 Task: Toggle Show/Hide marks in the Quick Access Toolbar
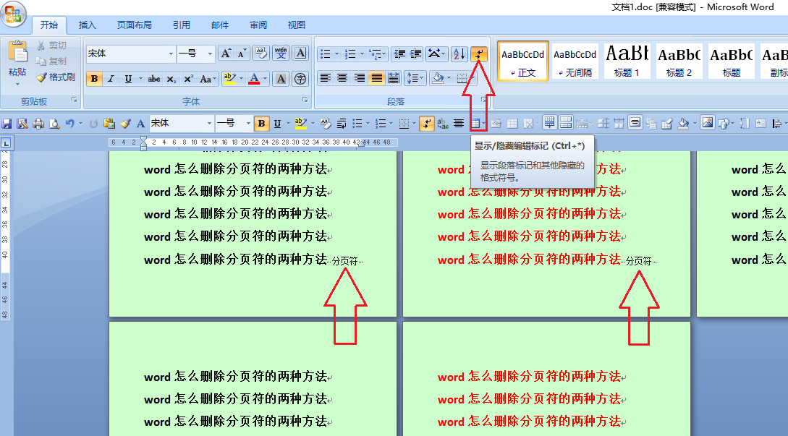427,124
